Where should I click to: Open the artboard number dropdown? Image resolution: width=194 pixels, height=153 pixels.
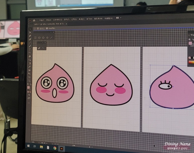(x=53, y=144)
